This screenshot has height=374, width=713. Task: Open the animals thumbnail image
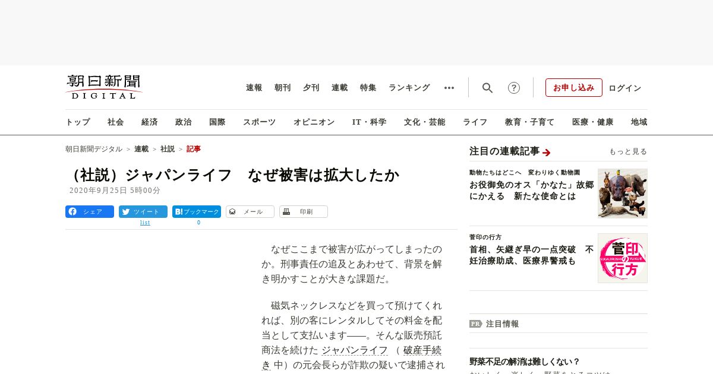click(x=623, y=194)
